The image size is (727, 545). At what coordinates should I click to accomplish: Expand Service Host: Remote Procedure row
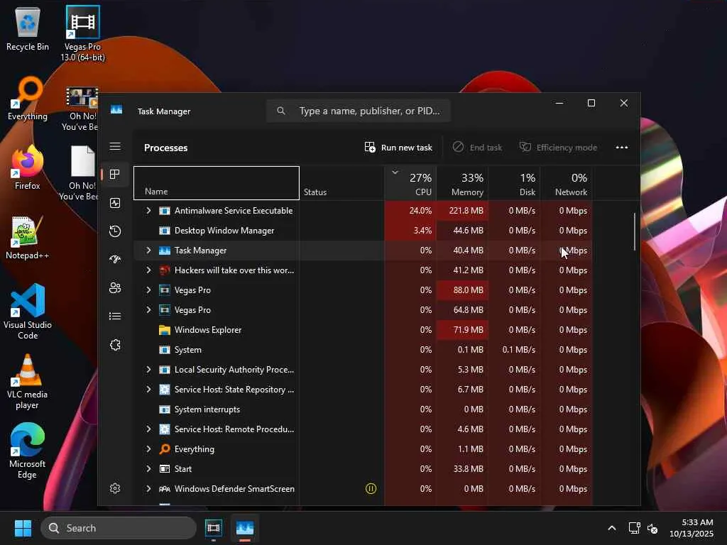tap(148, 429)
